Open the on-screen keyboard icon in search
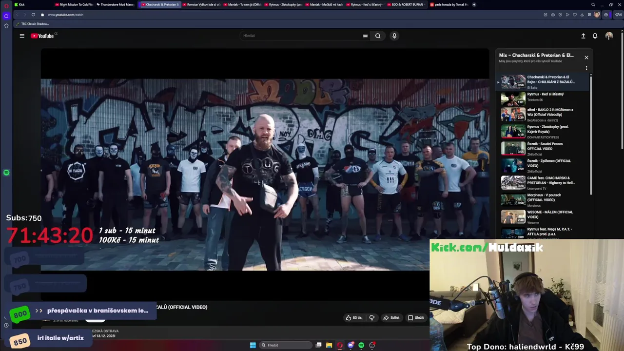The image size is (624, 351). click(x=365, y=36)
